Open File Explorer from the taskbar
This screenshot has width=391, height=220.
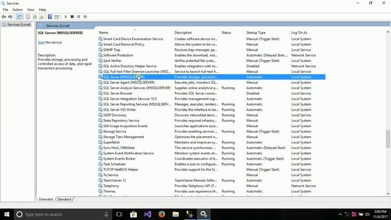pos(176,215)
